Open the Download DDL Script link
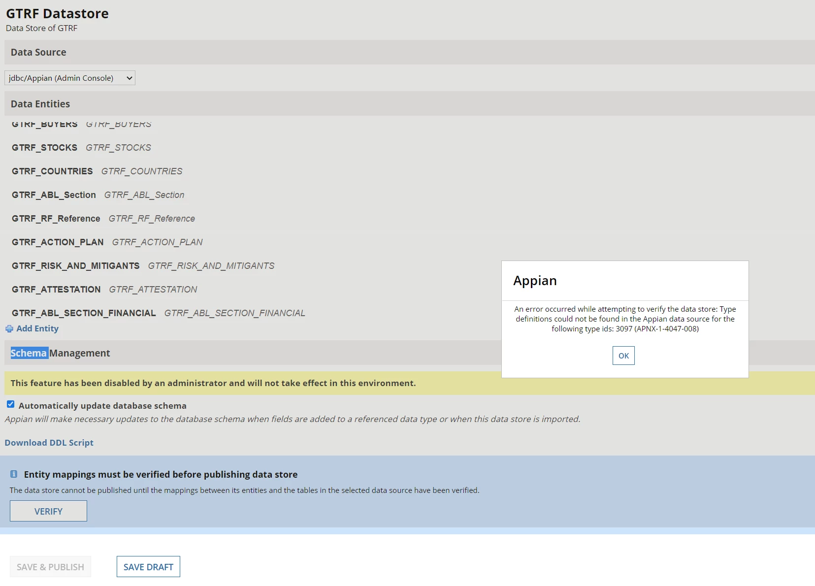The height and width of the screenshot is (586, 815). tap(49, 443)
